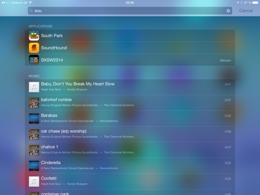
Task: Tap the Cancel button
Action: [246, 10]
